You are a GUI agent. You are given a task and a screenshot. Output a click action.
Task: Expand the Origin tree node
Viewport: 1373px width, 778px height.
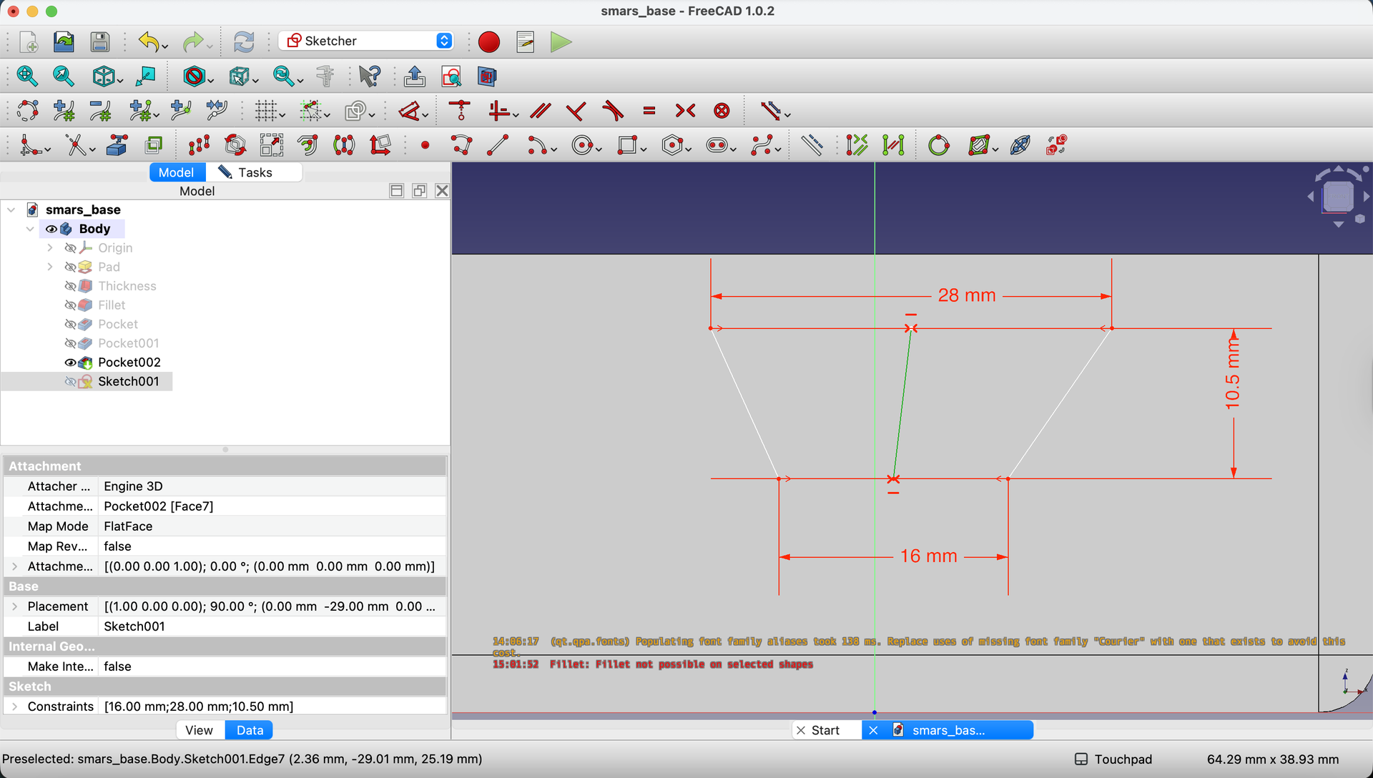50,248
